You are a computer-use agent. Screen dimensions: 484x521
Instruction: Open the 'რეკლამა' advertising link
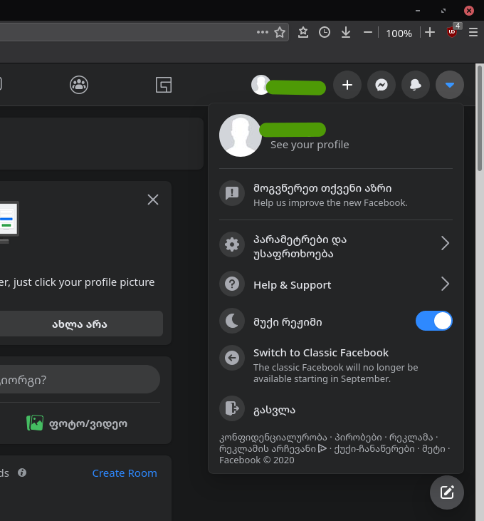coord(411,438)
